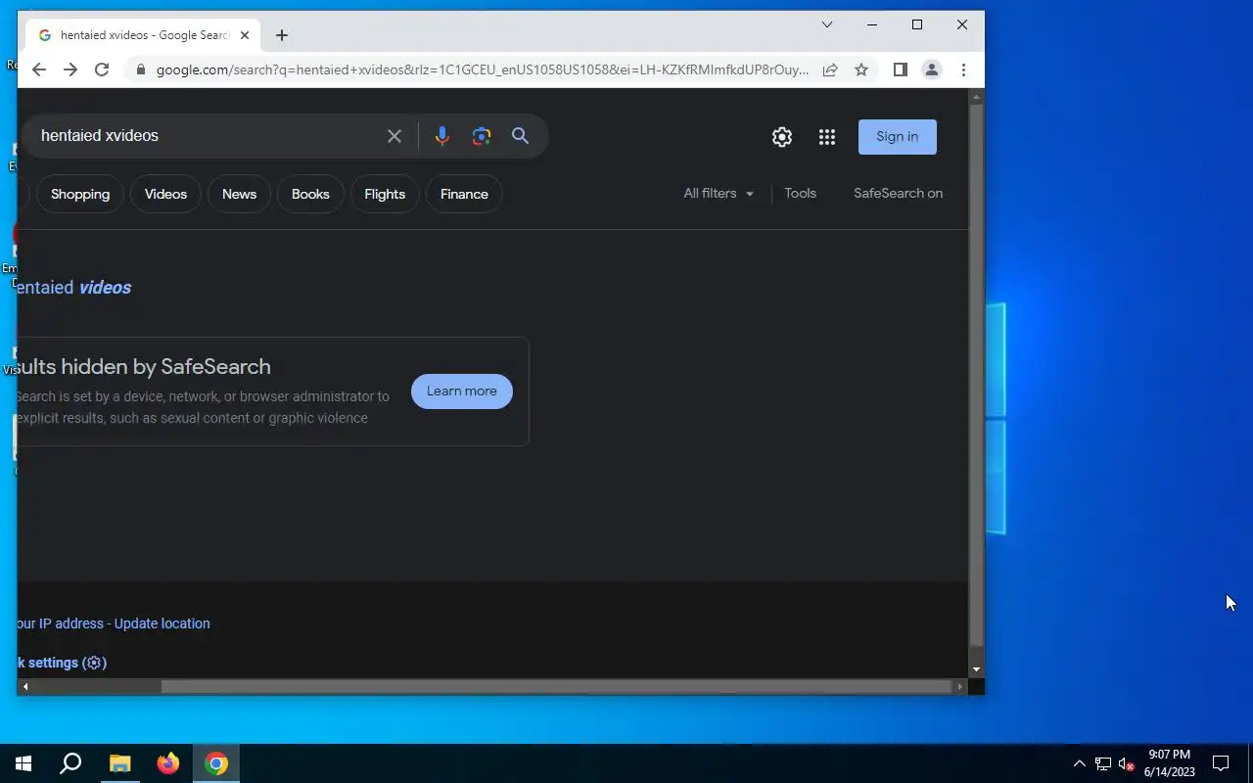The image size is (1253, 783).
Task: Open the taskbar clock and date
Action: (1170, 763)
